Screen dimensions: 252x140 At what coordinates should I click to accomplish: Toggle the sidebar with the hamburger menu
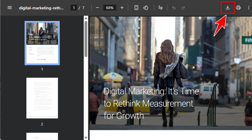[9, 8]
